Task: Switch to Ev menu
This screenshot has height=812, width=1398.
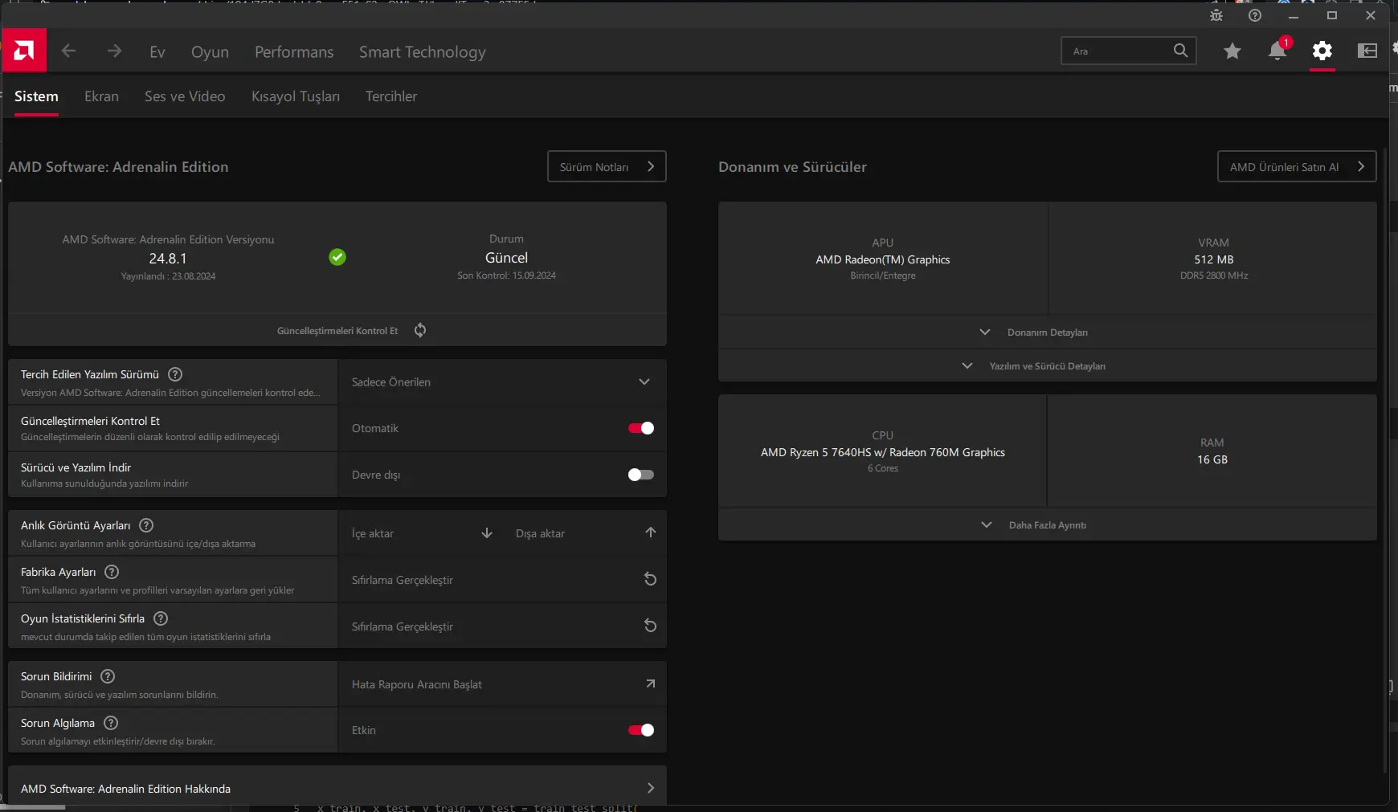Action: 157,51
